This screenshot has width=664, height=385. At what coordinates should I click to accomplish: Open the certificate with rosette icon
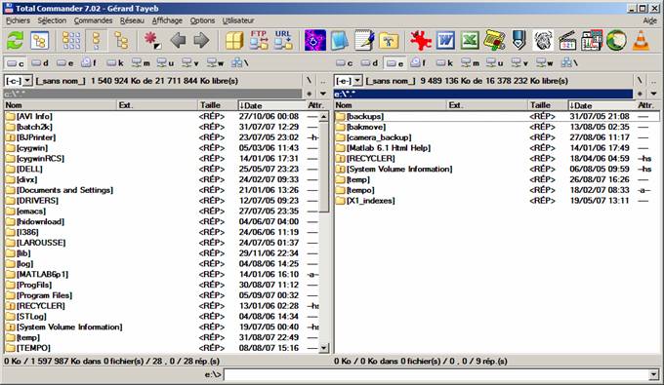click(494, 41)
